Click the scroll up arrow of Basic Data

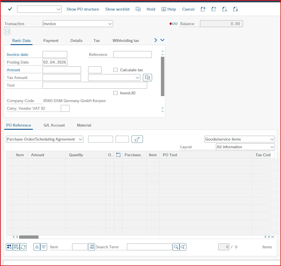pyautogui.click(x=162, y=52)
